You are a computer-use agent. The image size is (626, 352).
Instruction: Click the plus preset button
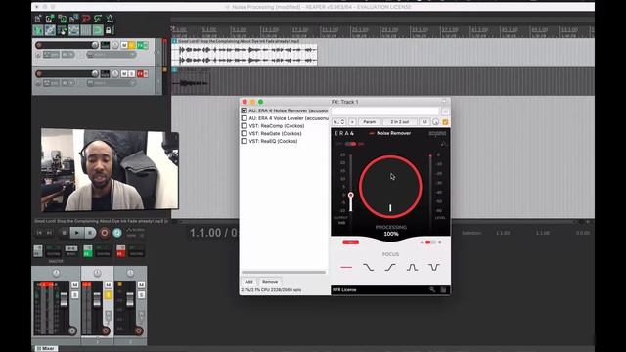352,121
